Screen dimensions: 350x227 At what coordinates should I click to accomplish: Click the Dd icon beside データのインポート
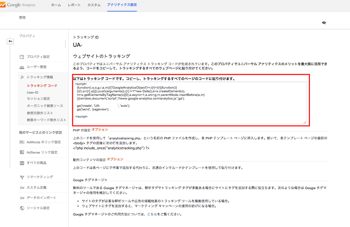point(22,198)
